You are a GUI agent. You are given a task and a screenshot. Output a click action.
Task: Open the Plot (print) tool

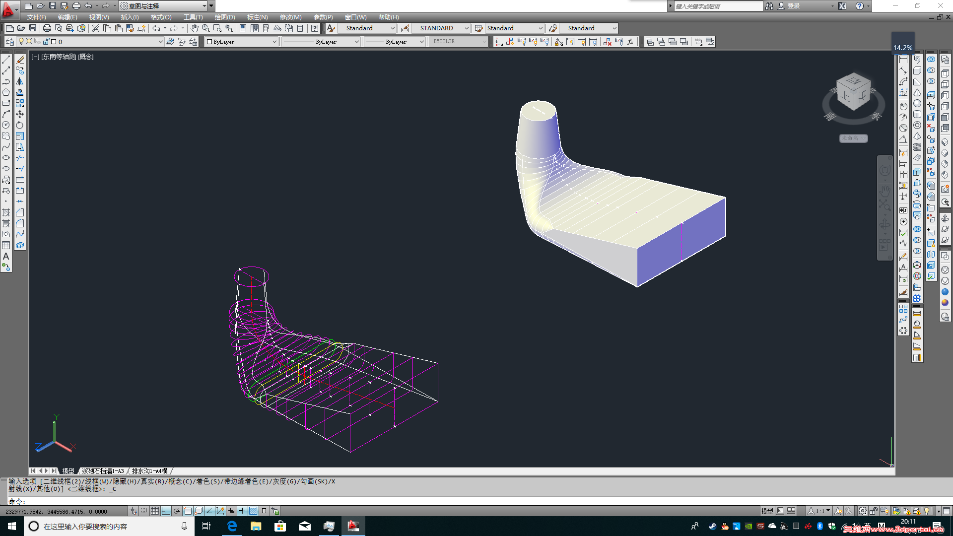tap(47, 28)
